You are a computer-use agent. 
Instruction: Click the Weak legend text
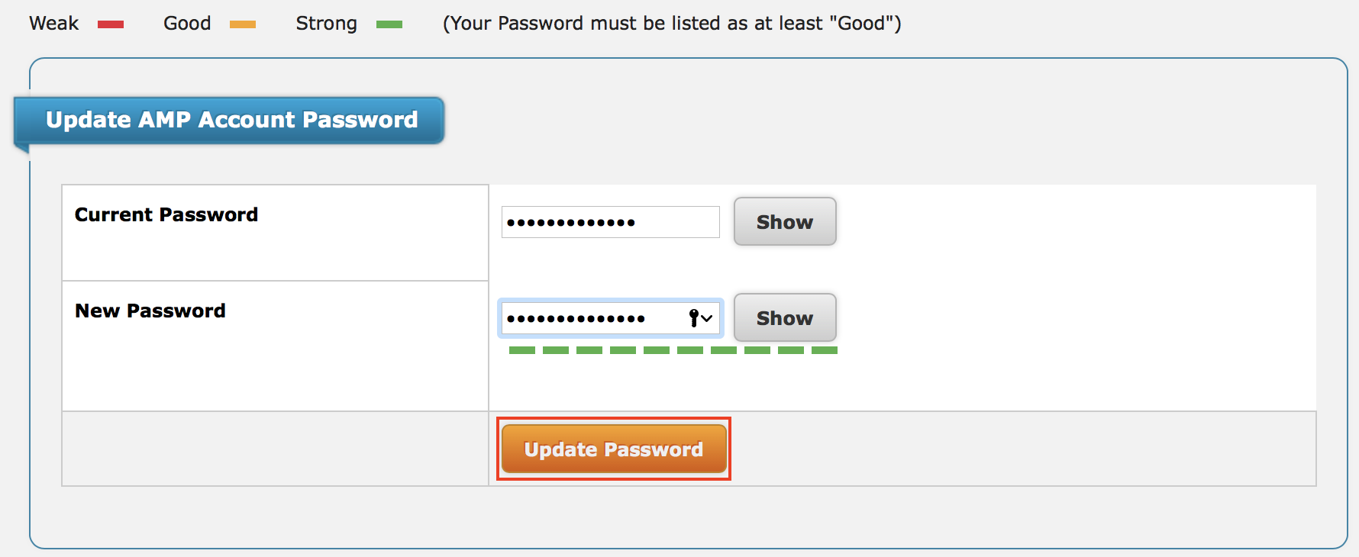click(x=53, y=24)
